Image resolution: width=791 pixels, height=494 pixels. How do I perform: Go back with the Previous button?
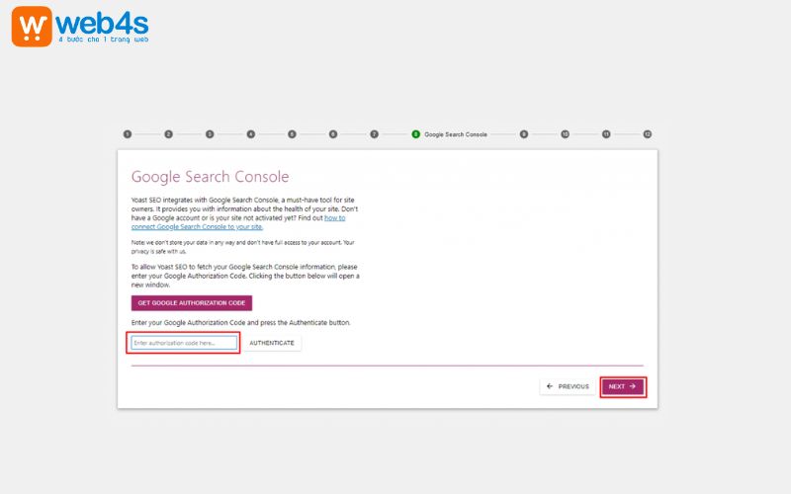pos(568,386)
